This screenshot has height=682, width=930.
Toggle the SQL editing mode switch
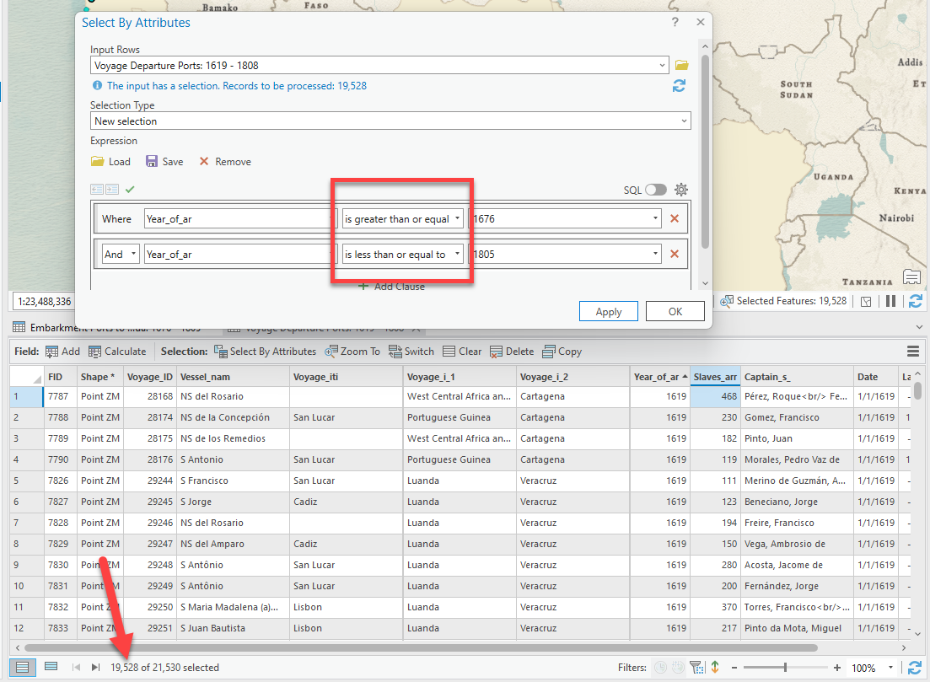(655, 190)
